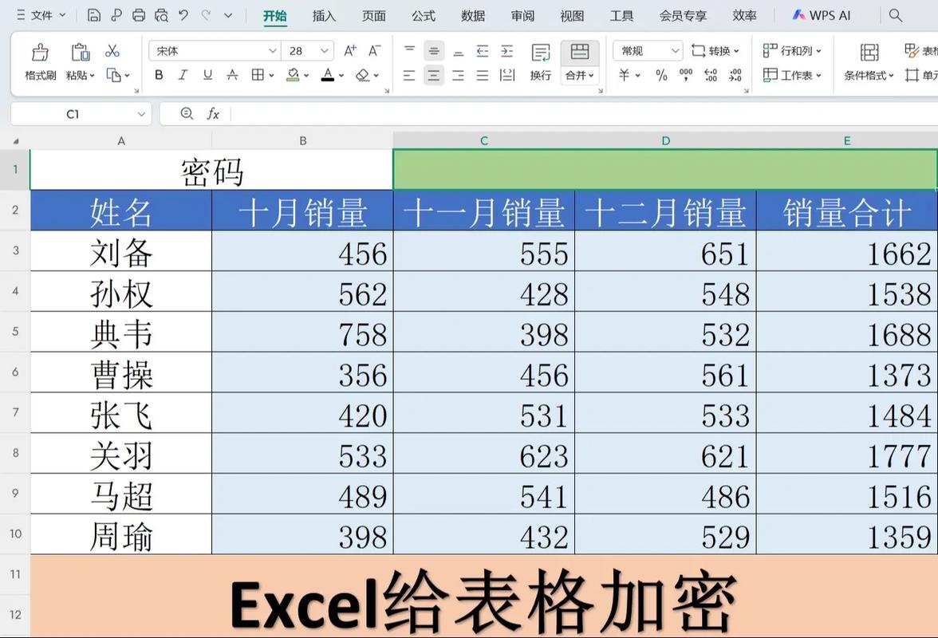Apply bold formatting with the B icon

tap(159, 74)
